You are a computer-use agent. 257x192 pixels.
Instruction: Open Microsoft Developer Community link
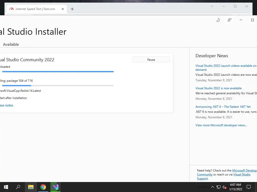pos(244,170)
